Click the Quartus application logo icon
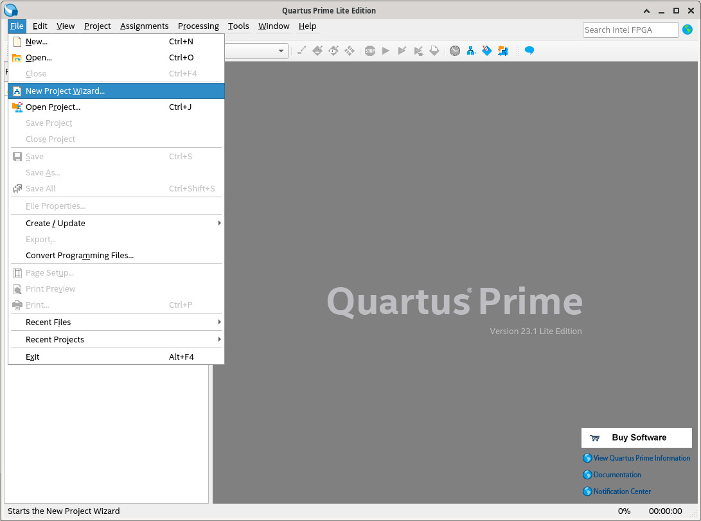Image resolution: width=701 pixels, height=521 pixels. point(11,10)
